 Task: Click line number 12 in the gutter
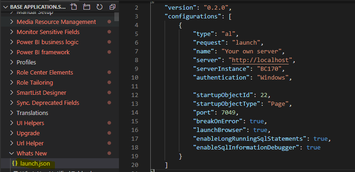[135, 95]
